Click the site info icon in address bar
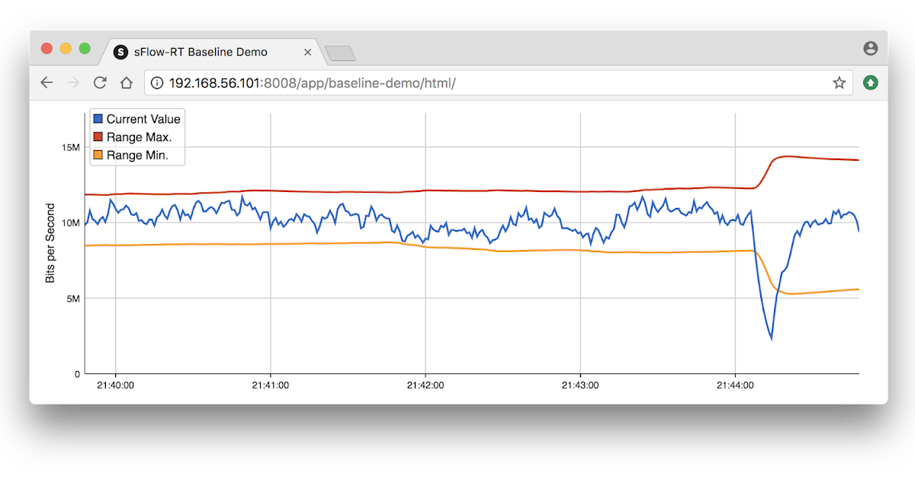 (156, 82)
